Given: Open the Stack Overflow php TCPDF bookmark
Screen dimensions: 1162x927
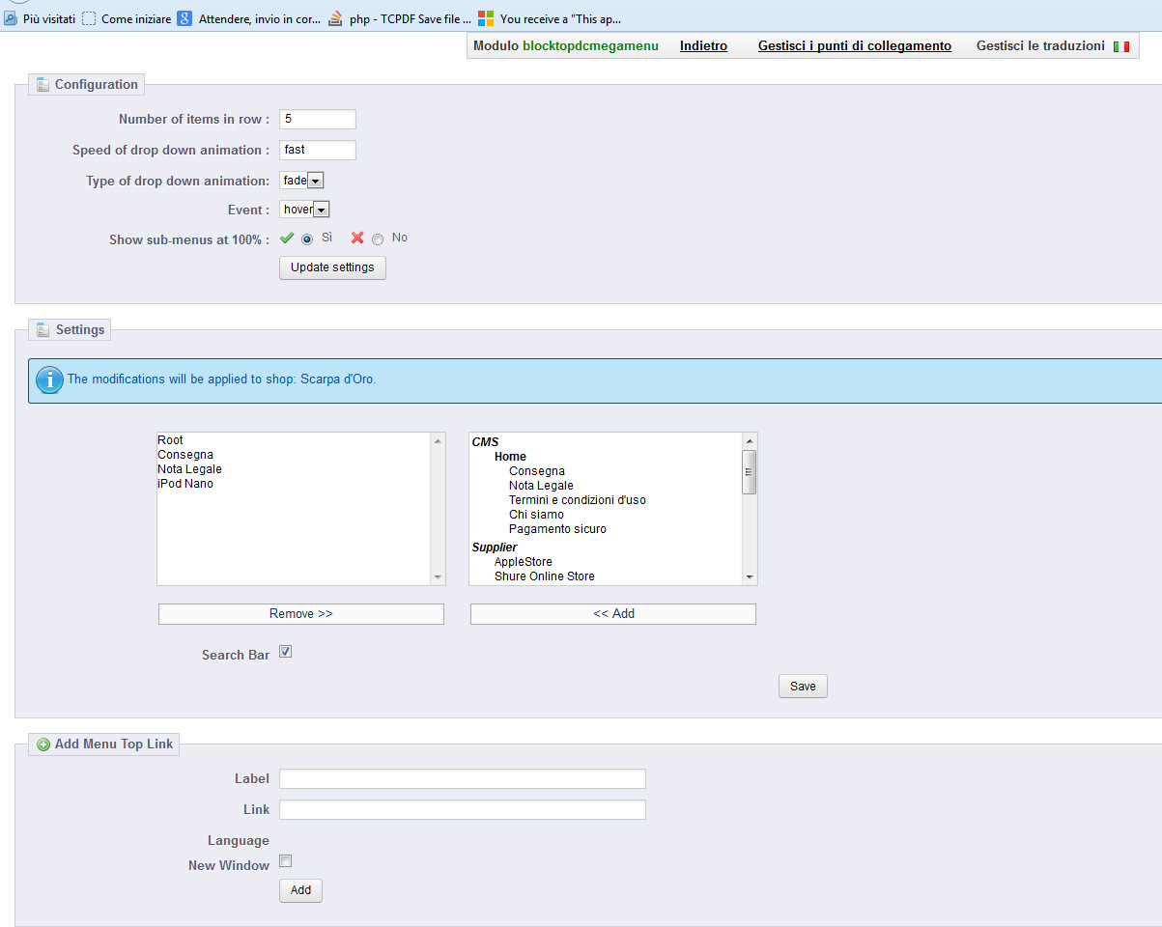Looking at the screenshot, I should 401,18.
